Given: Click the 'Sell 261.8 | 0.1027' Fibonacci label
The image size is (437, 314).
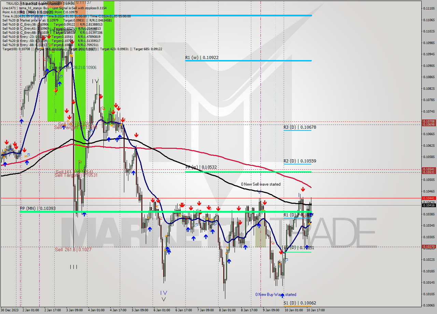Looking at the screenshot, I should [x=73, y=249].
